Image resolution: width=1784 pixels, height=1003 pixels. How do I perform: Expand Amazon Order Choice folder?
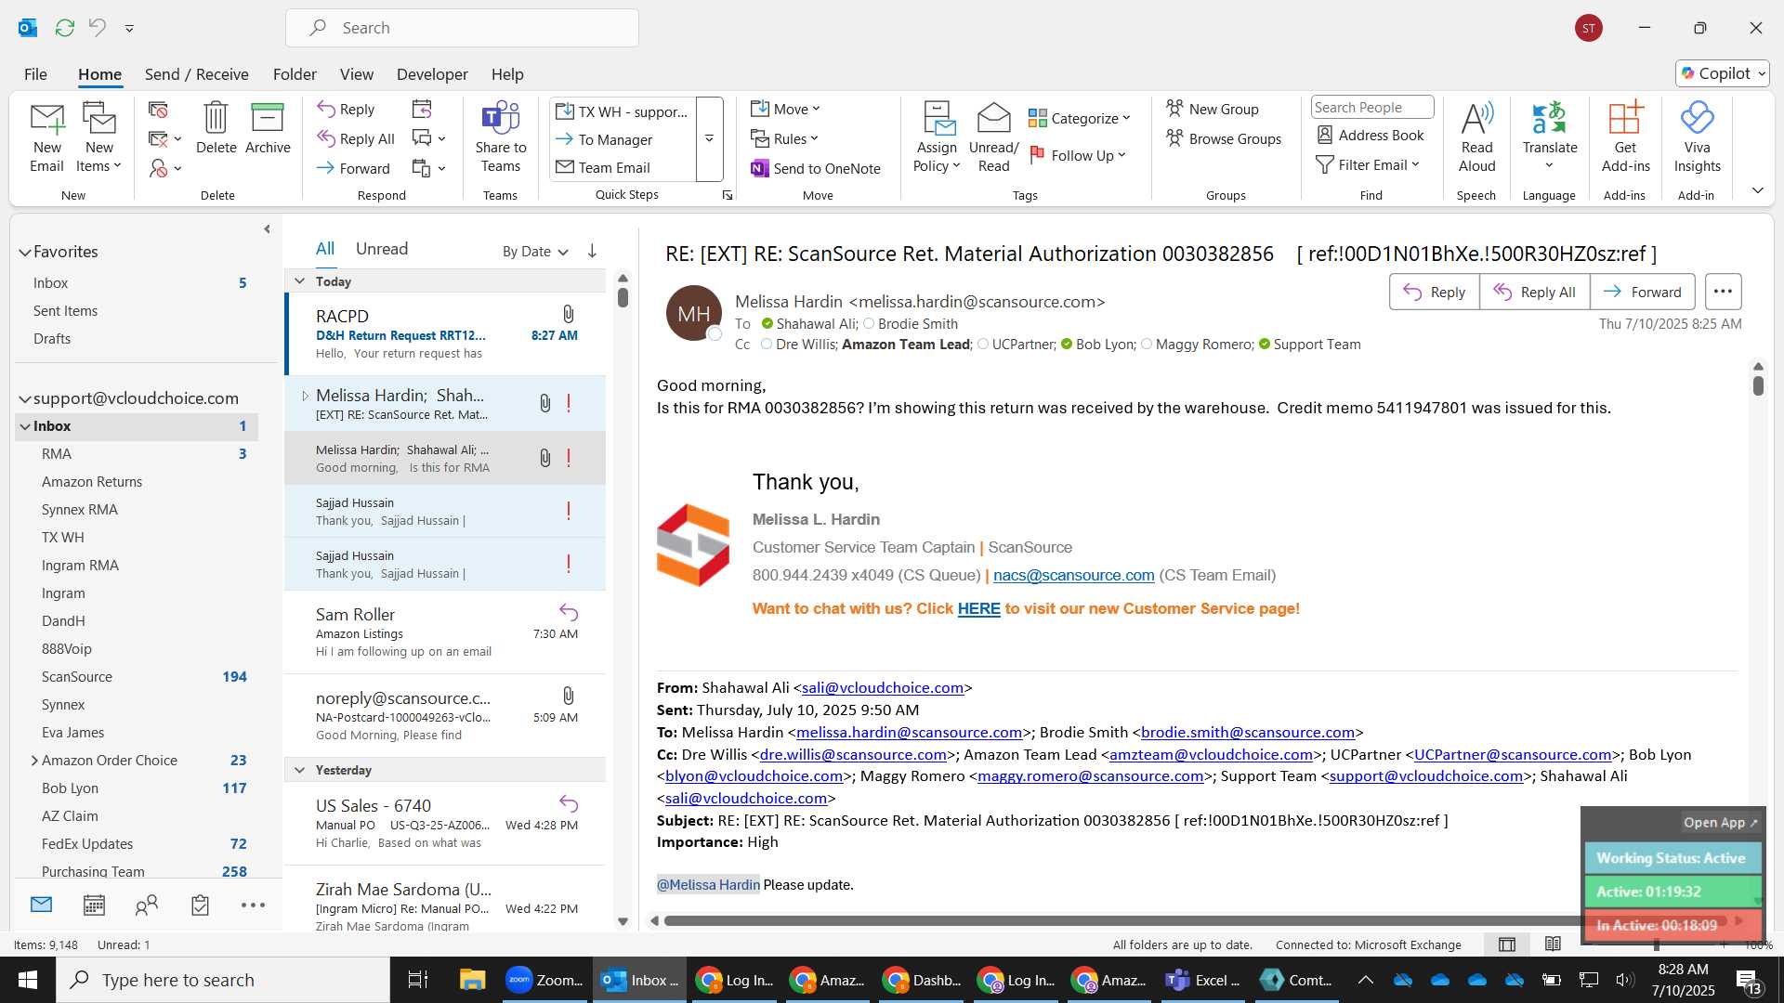click(x=34, y=760)
